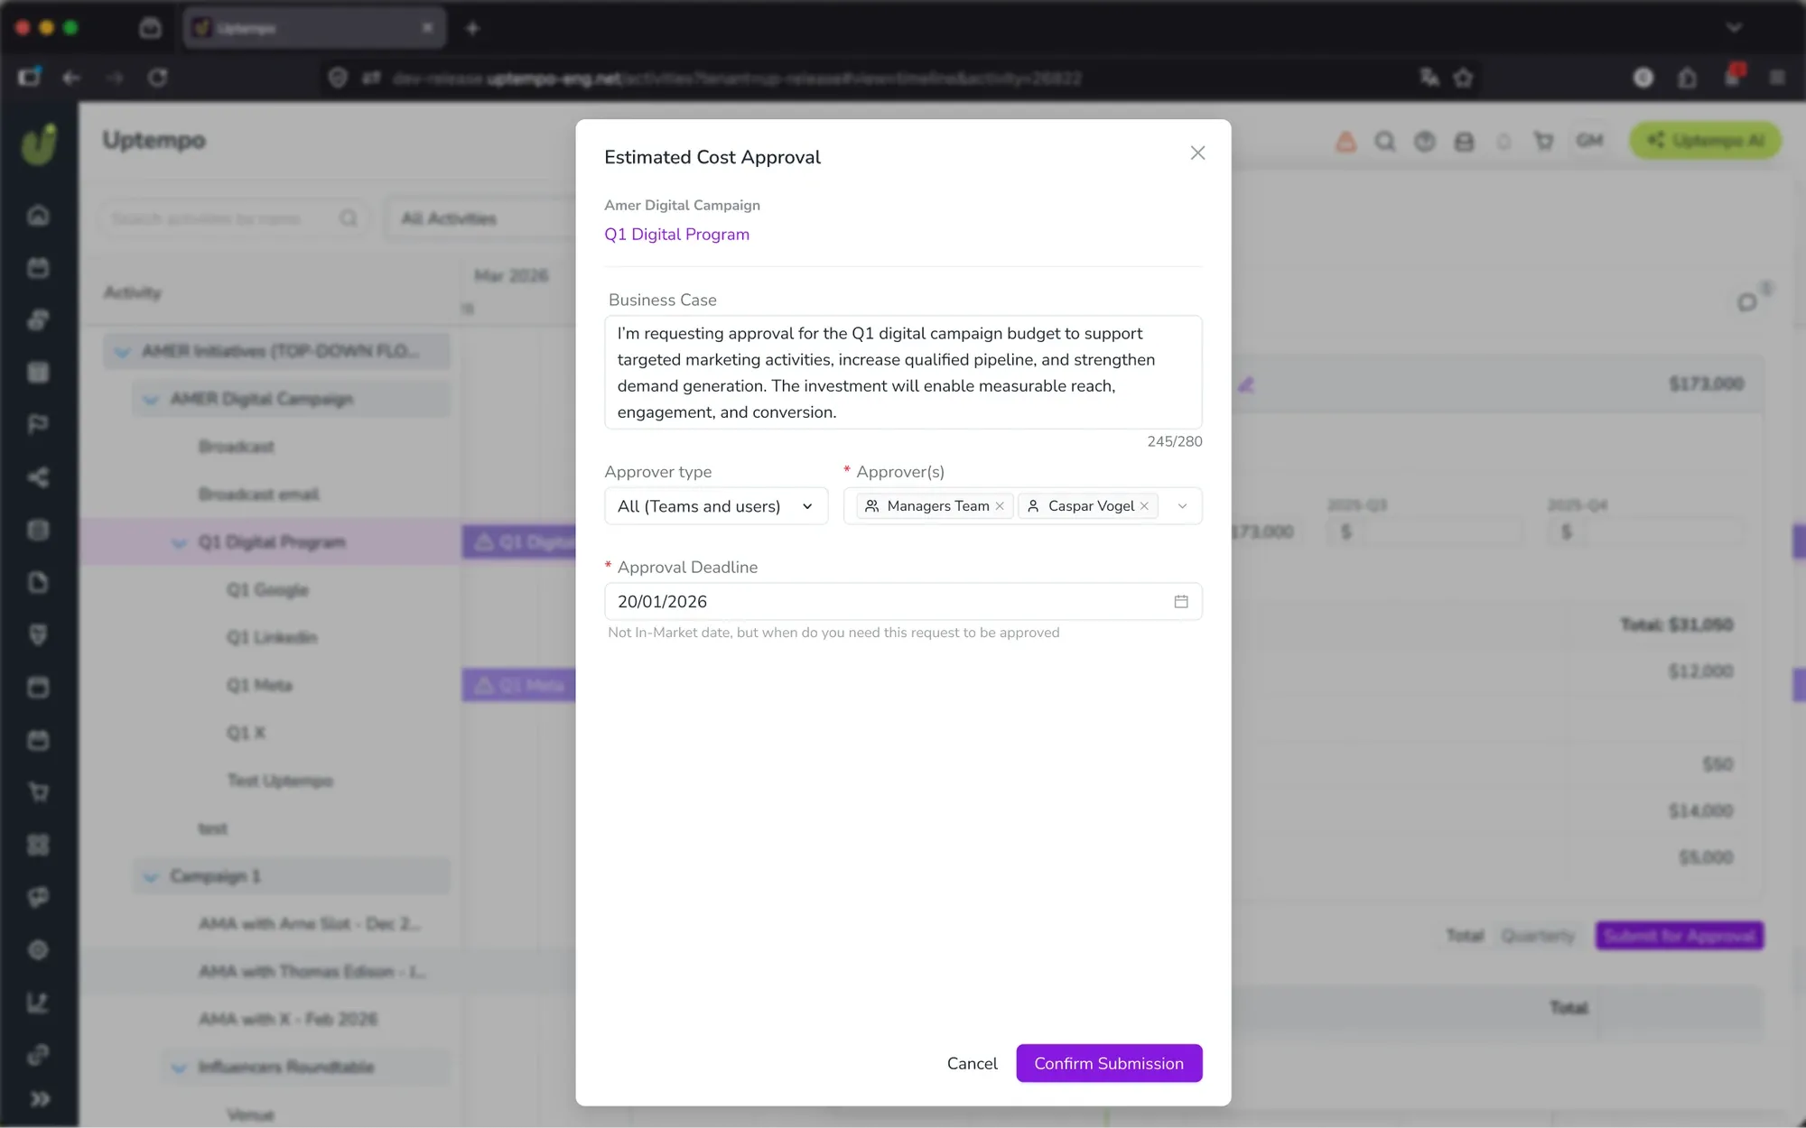Open the Approver type dropdown
1806x1128 pixels.
point(716,506)
